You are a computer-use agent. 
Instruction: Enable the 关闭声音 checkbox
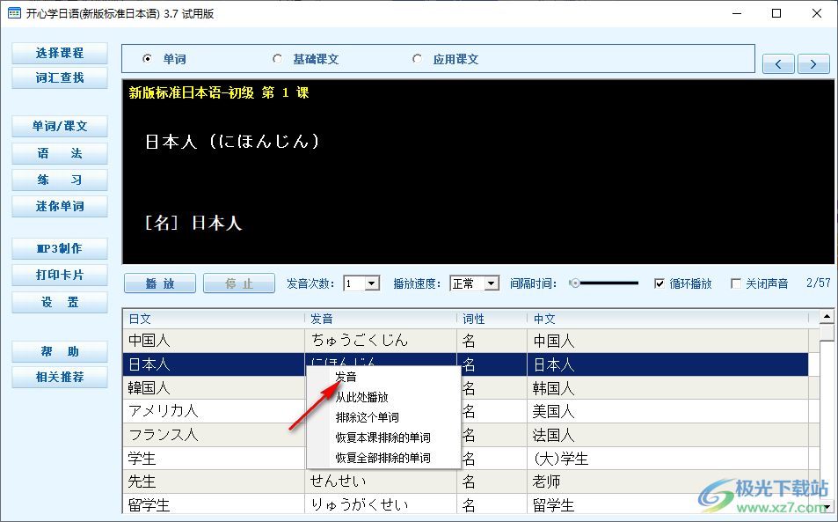pyautogui.click(x=736, y=283)
